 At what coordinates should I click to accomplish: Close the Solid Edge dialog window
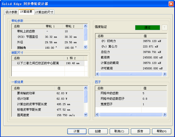171,4
